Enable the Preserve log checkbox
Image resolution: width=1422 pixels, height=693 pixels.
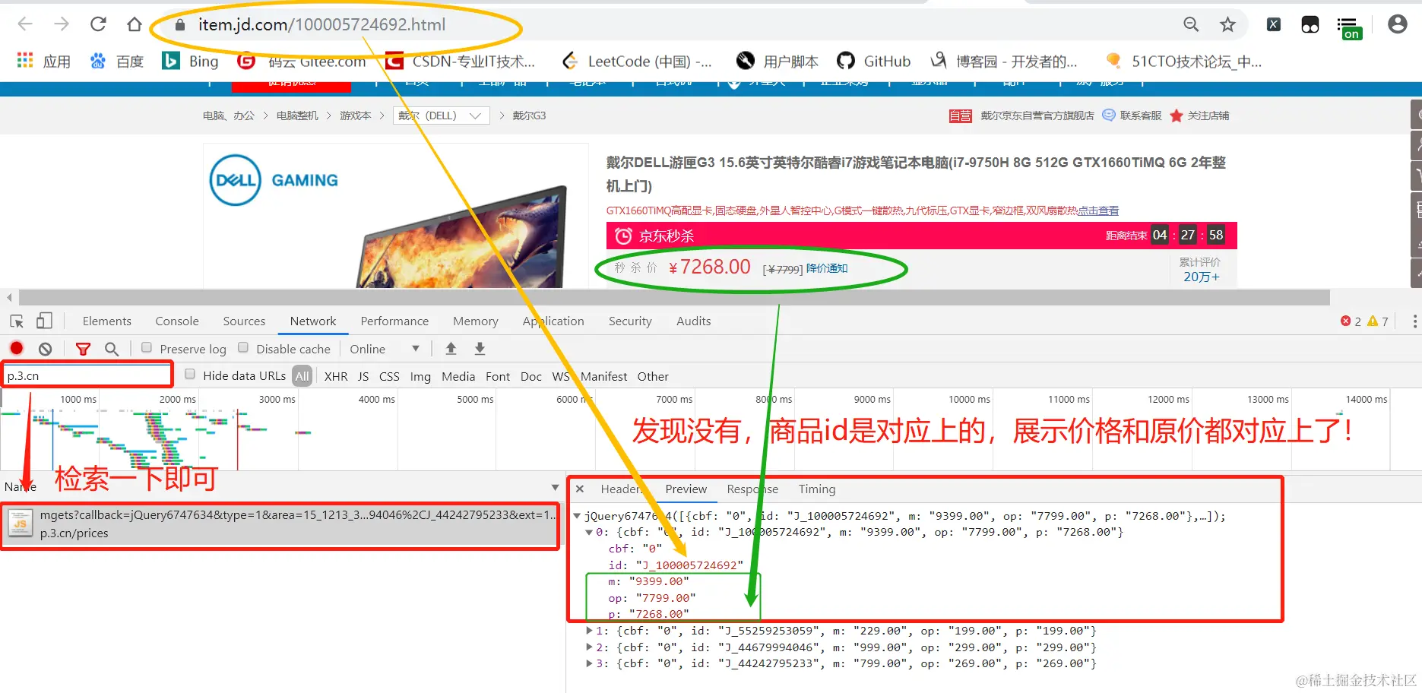tap(146, 348)
